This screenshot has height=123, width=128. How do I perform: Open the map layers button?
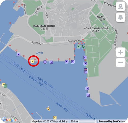coord(120,17)
